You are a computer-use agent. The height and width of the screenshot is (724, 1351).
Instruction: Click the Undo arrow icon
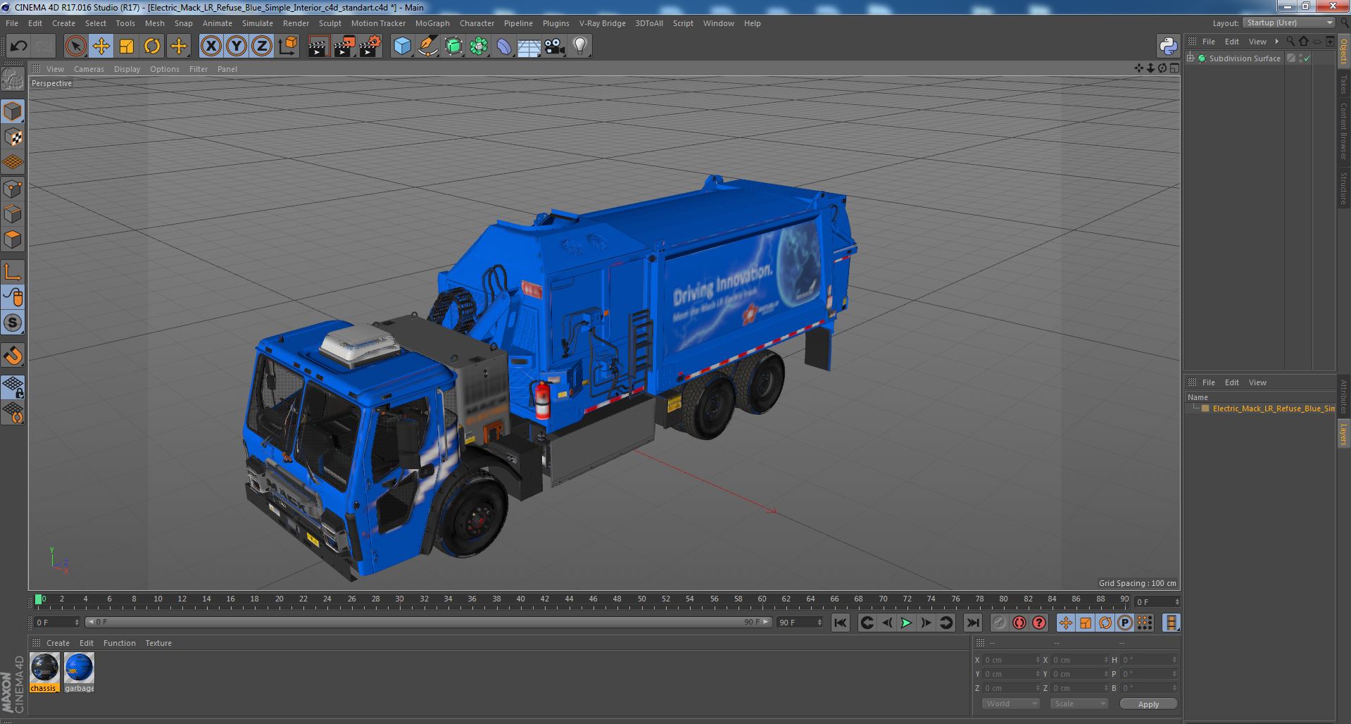[x=18, y=46]
